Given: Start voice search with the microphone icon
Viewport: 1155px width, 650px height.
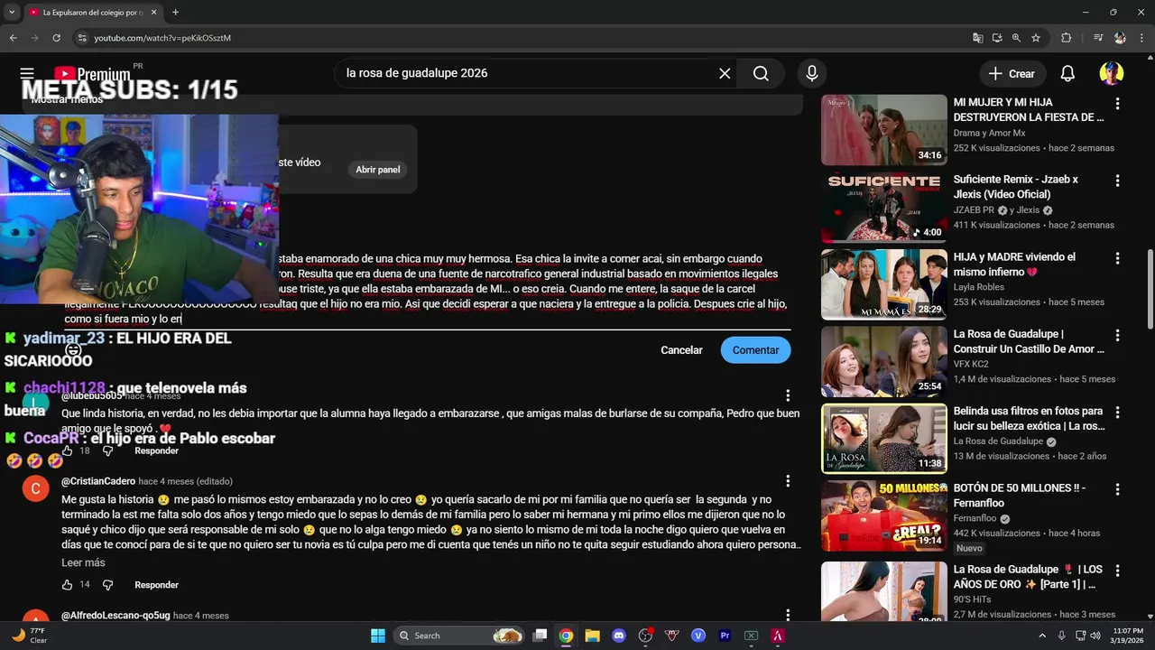Looking at the screenshot, I should tap(812, 73).
